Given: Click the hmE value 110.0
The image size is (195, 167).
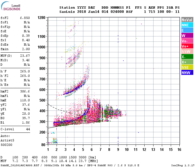Looking at the screenshot, I should pyautogui.click(x=25, y=100).
